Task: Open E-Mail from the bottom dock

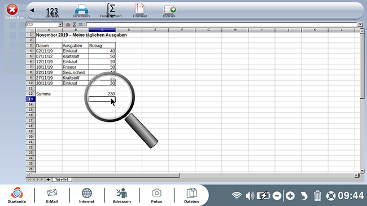Action: [52, 196]
